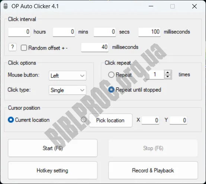Minimize the OP Auto Clicker window
Image resolution: width=206 pixels, height=184 pixels.
coord(151,6)
